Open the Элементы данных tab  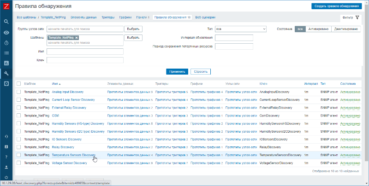click(x=83, y=17)
